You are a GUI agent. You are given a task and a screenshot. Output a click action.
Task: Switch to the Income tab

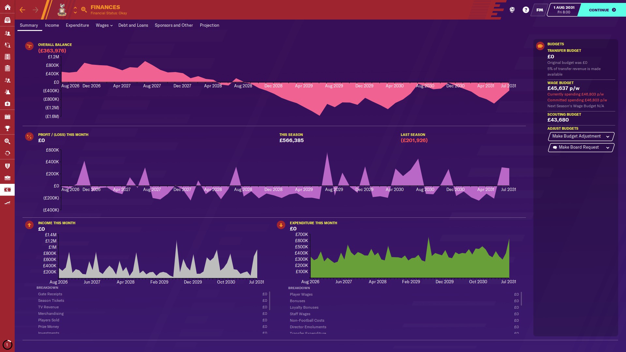[52, 25]
